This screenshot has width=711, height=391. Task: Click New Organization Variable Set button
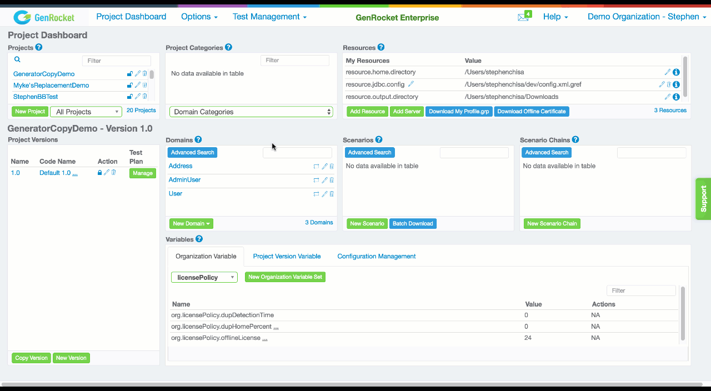(285, 277)
